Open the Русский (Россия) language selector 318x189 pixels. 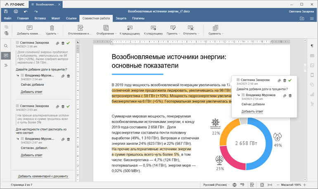pyautogui.click(x=215, y=184)
